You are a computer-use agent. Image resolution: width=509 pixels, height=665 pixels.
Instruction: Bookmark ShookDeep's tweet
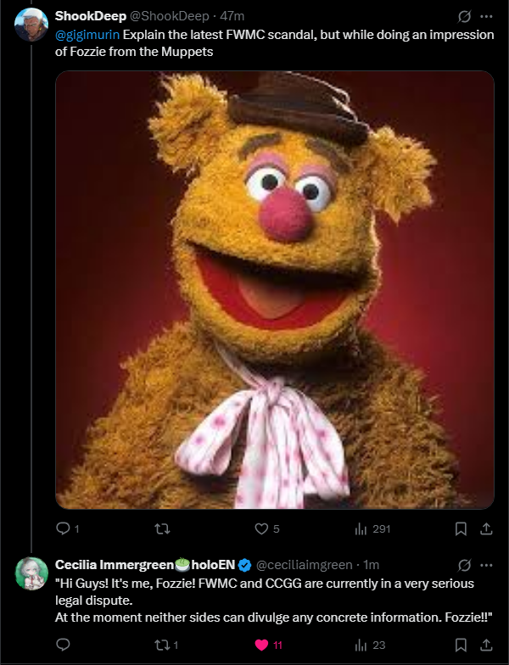point(461,529)
